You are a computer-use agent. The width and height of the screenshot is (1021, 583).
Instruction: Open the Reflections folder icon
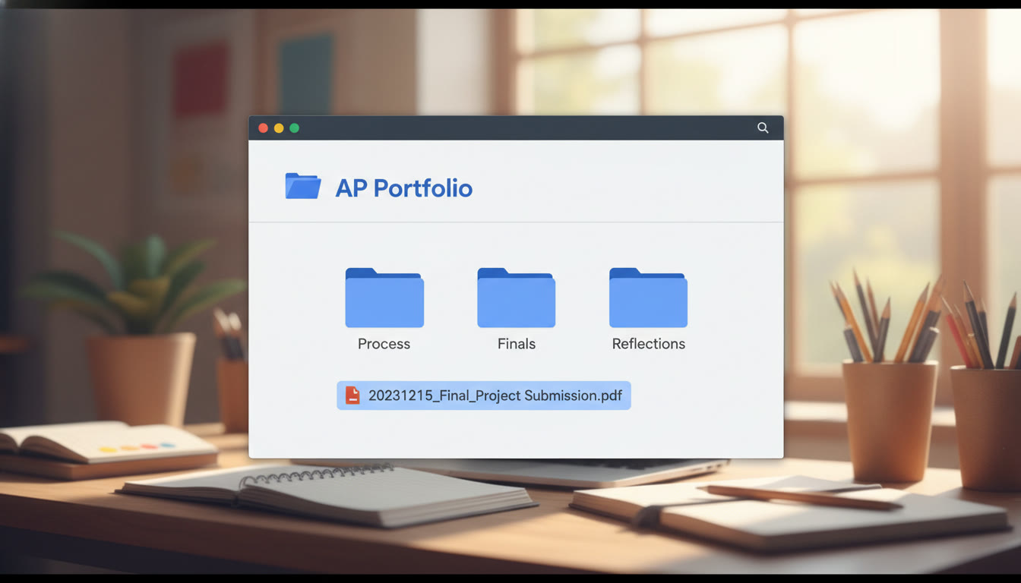[x=648, y=298]
